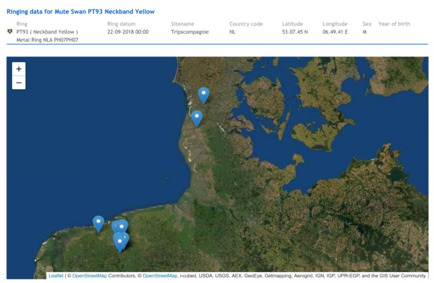Image resolution: width=434 pixels, height=283 pixels.
Task: Click the sex value 'M'
Action: pos(365,32)
